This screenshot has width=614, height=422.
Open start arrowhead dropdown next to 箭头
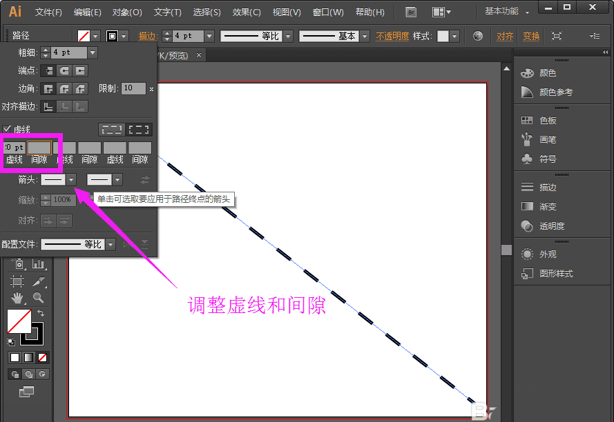71,180
